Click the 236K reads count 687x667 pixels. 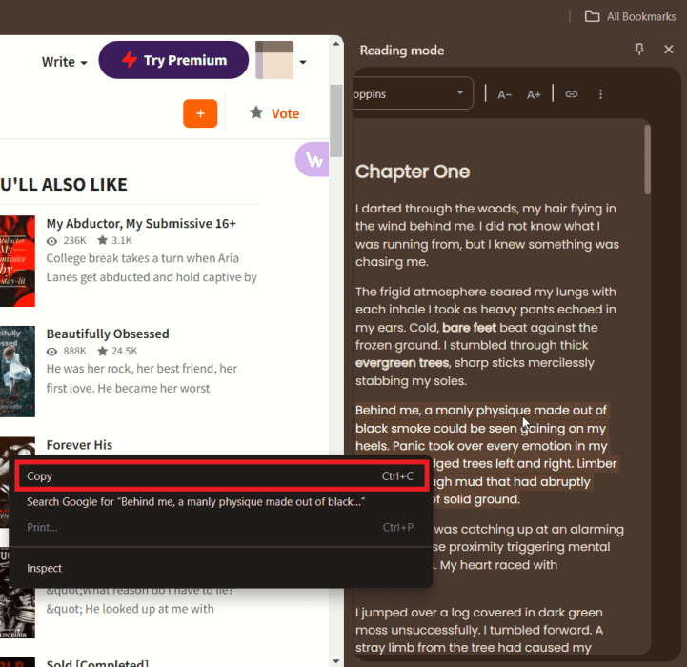click(x=67, y=240)
